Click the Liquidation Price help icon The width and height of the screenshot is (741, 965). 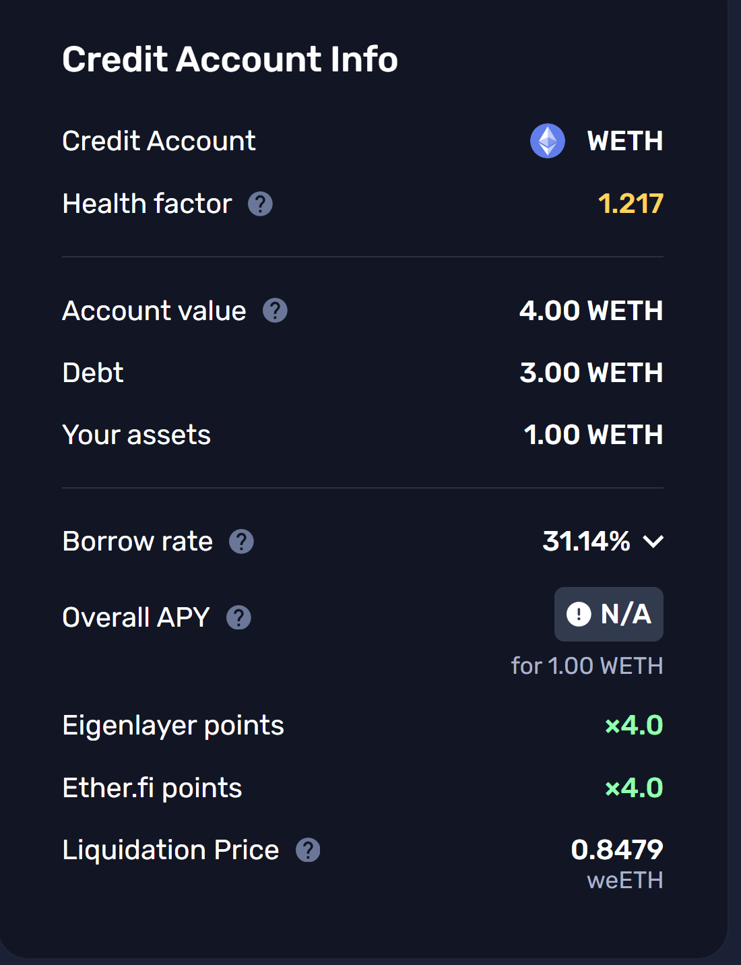point(308,850)
